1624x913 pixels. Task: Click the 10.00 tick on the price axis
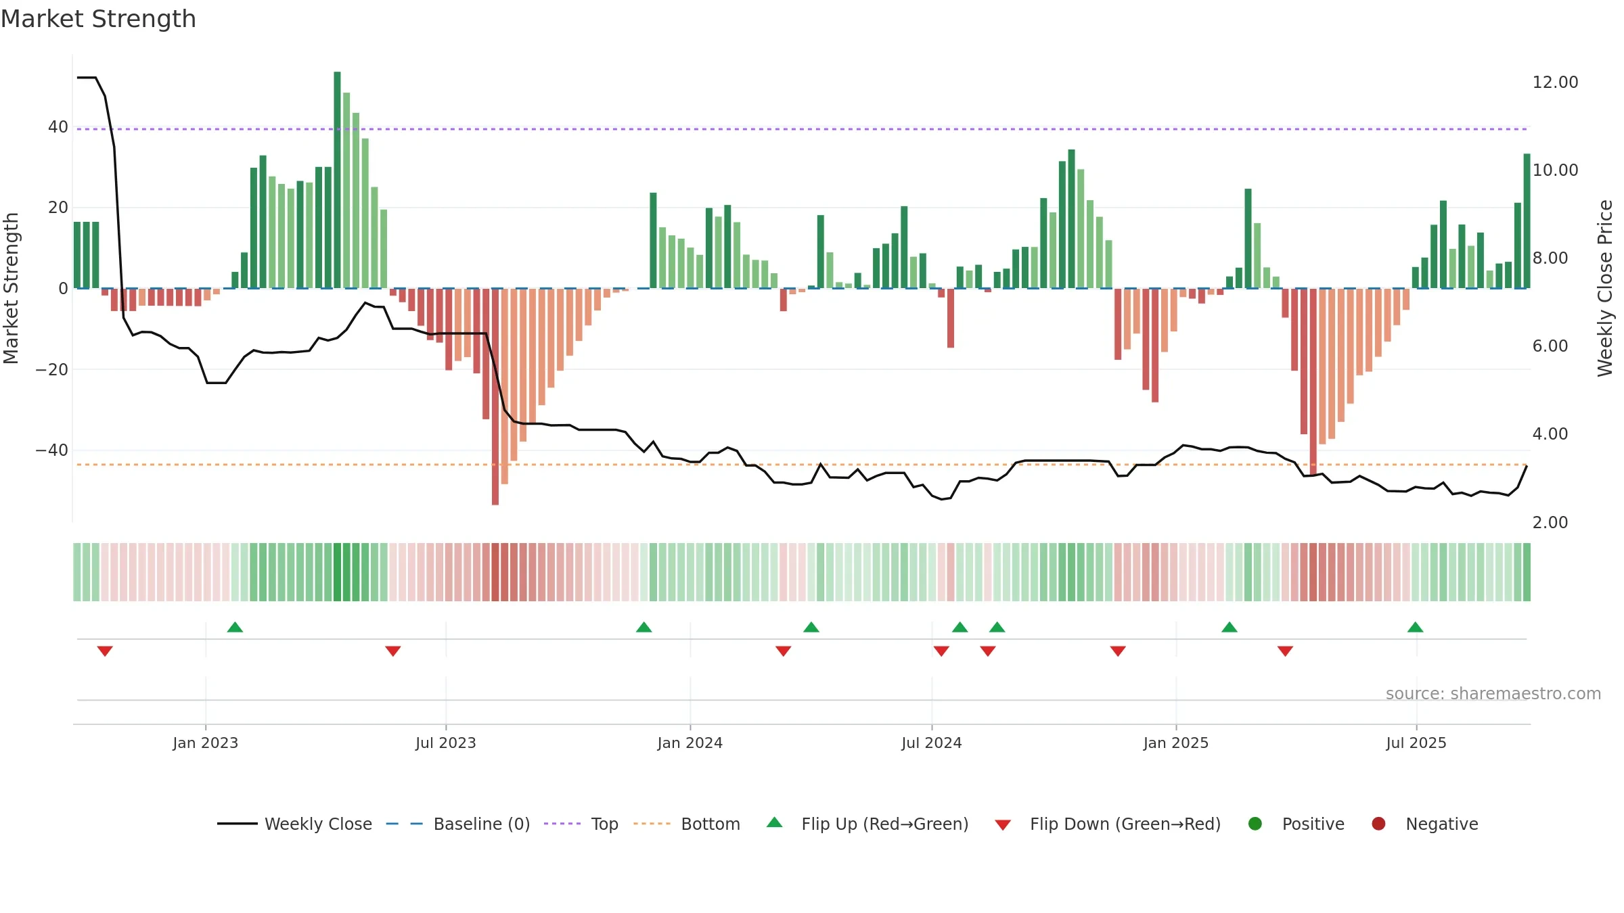click(1556, 170)
